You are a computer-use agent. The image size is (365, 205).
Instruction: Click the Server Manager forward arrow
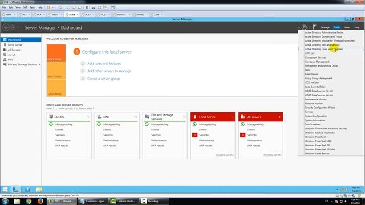click(13, 27)
